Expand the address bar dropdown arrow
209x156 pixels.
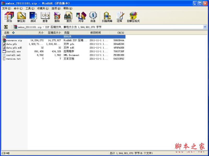tap(205, 27)
